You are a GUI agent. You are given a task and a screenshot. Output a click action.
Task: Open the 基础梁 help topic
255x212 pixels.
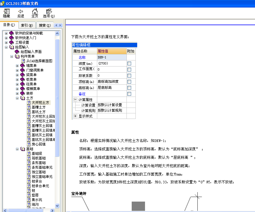point(37,154)
